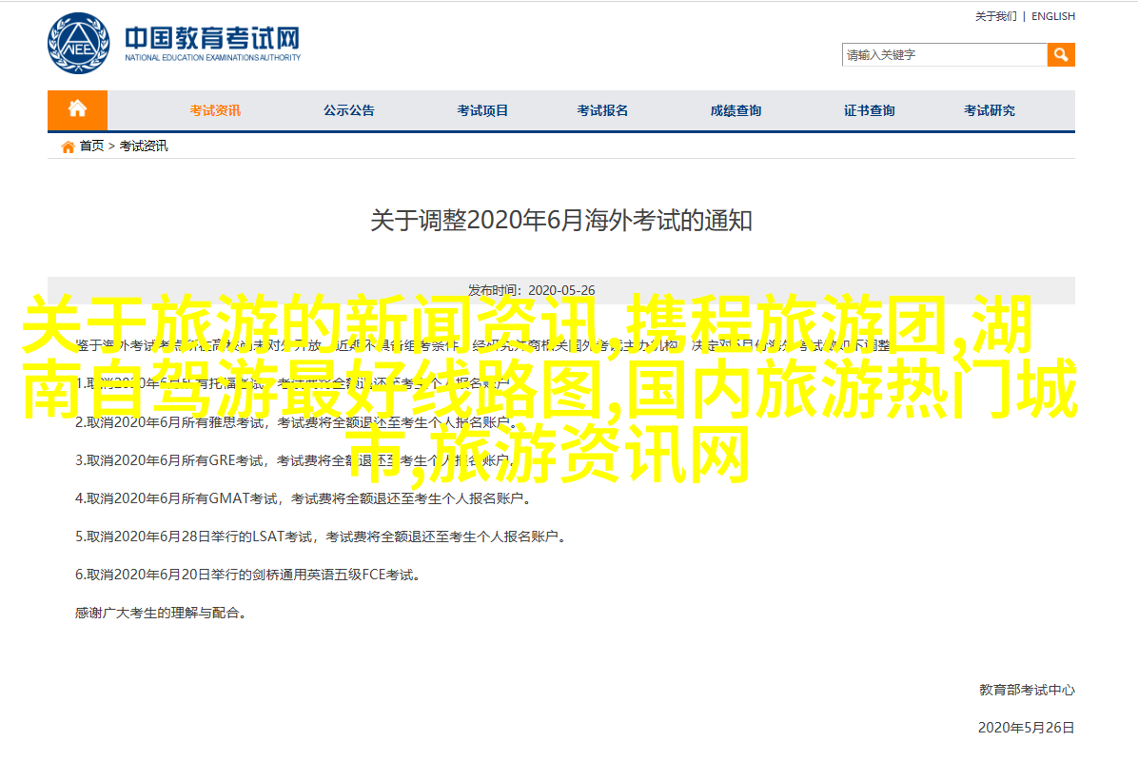Switch to the ENGLISH version link
Image resolution: width=1138 pixels, height=761 pixels.
pos(1053,16)
